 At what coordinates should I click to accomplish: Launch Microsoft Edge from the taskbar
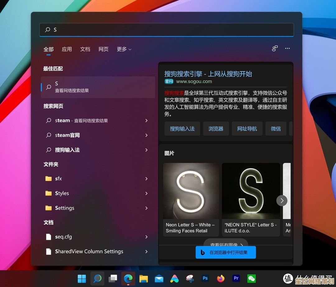click(128, 278)
